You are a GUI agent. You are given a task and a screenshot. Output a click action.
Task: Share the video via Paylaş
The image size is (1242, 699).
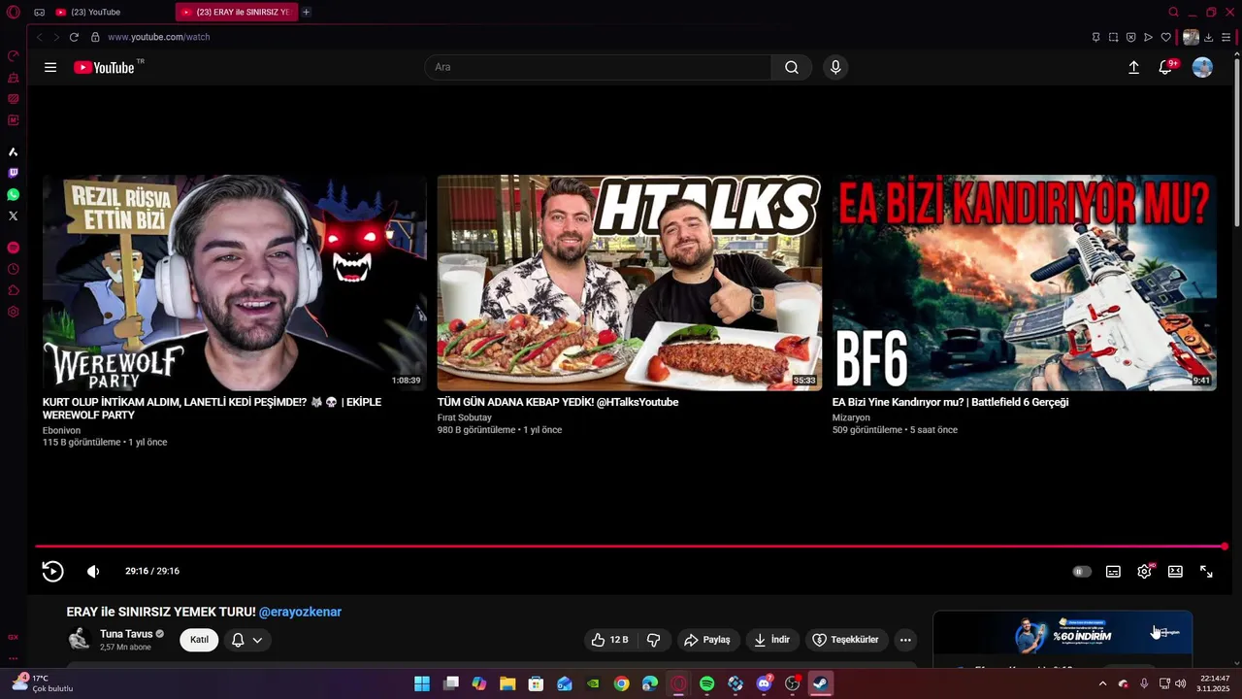707,640
